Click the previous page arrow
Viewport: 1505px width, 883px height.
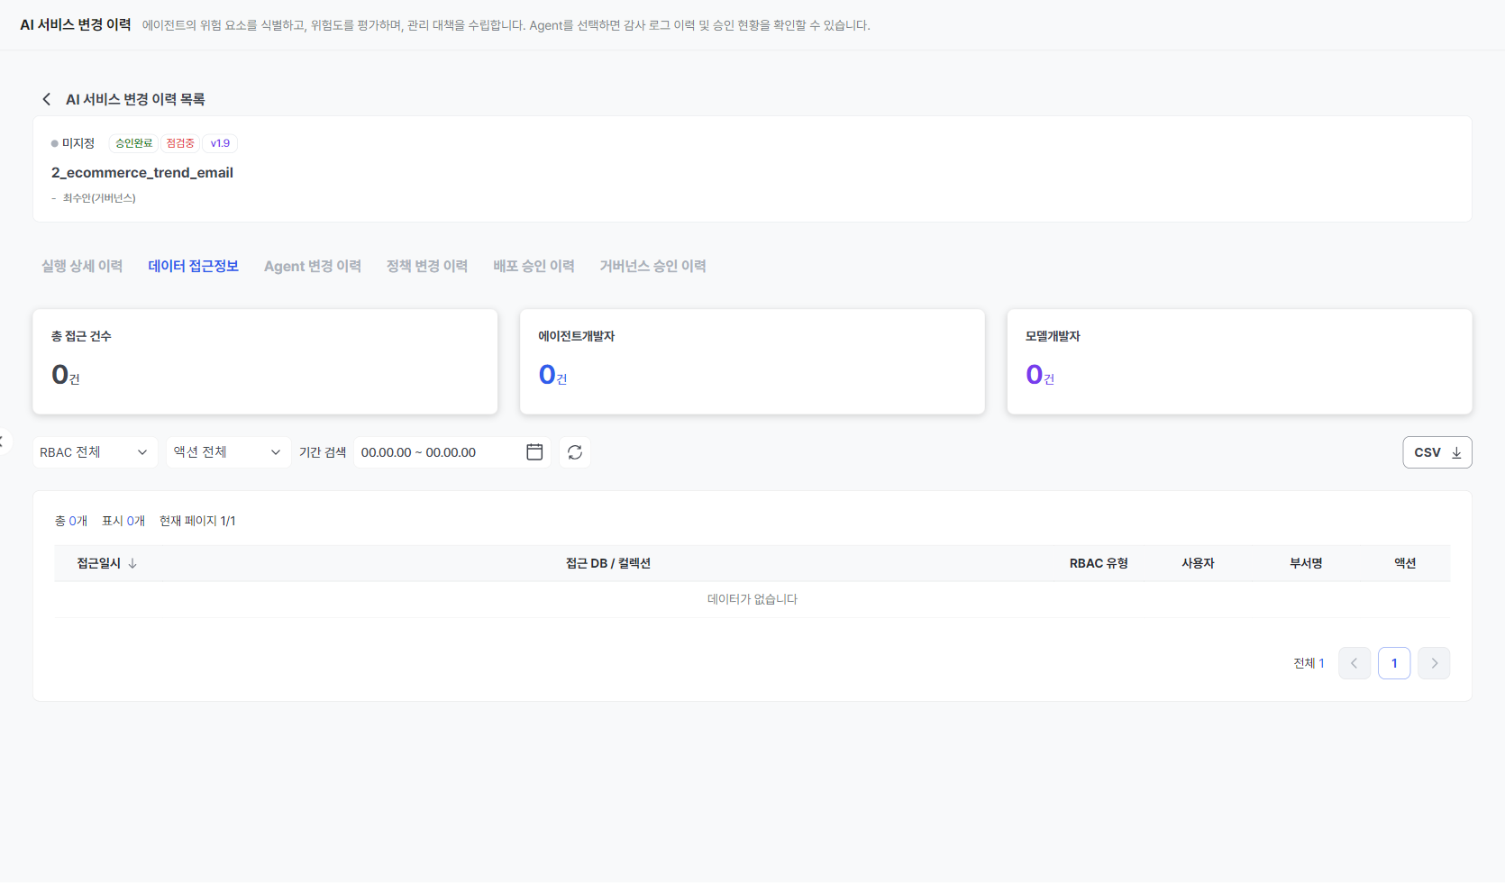(x=1354, y=663)
